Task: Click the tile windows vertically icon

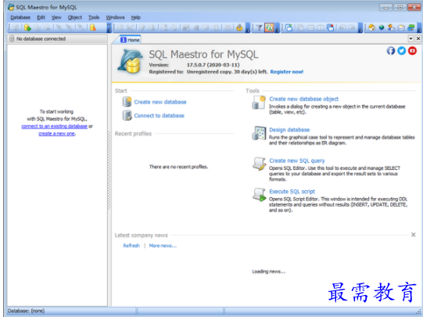Action: click(321, 27)
